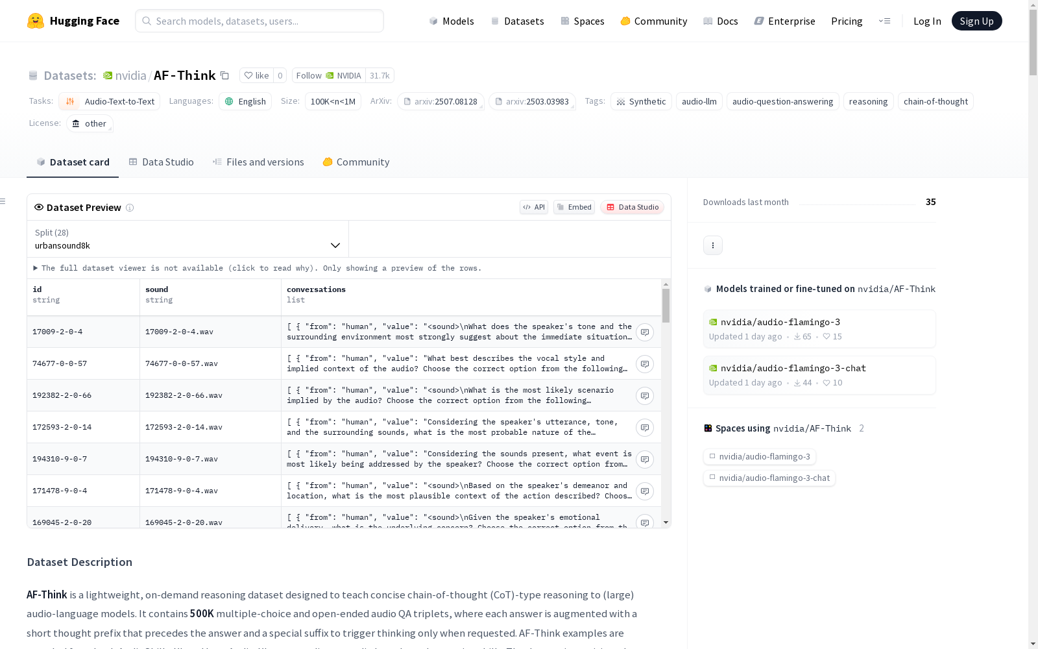Follow the NVIDIA organization
The image size is (1038, 649).
329,75
